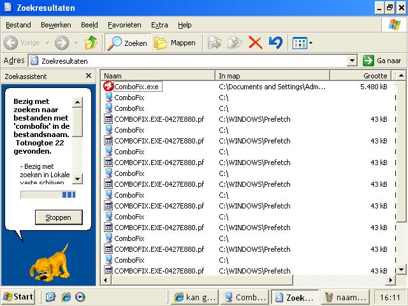Select the ComboFix.exe file row
408x306 pixels.
coord(249,87)
